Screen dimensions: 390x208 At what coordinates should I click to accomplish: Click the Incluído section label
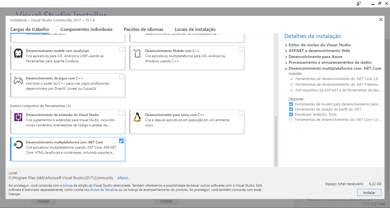pos(295,74)
